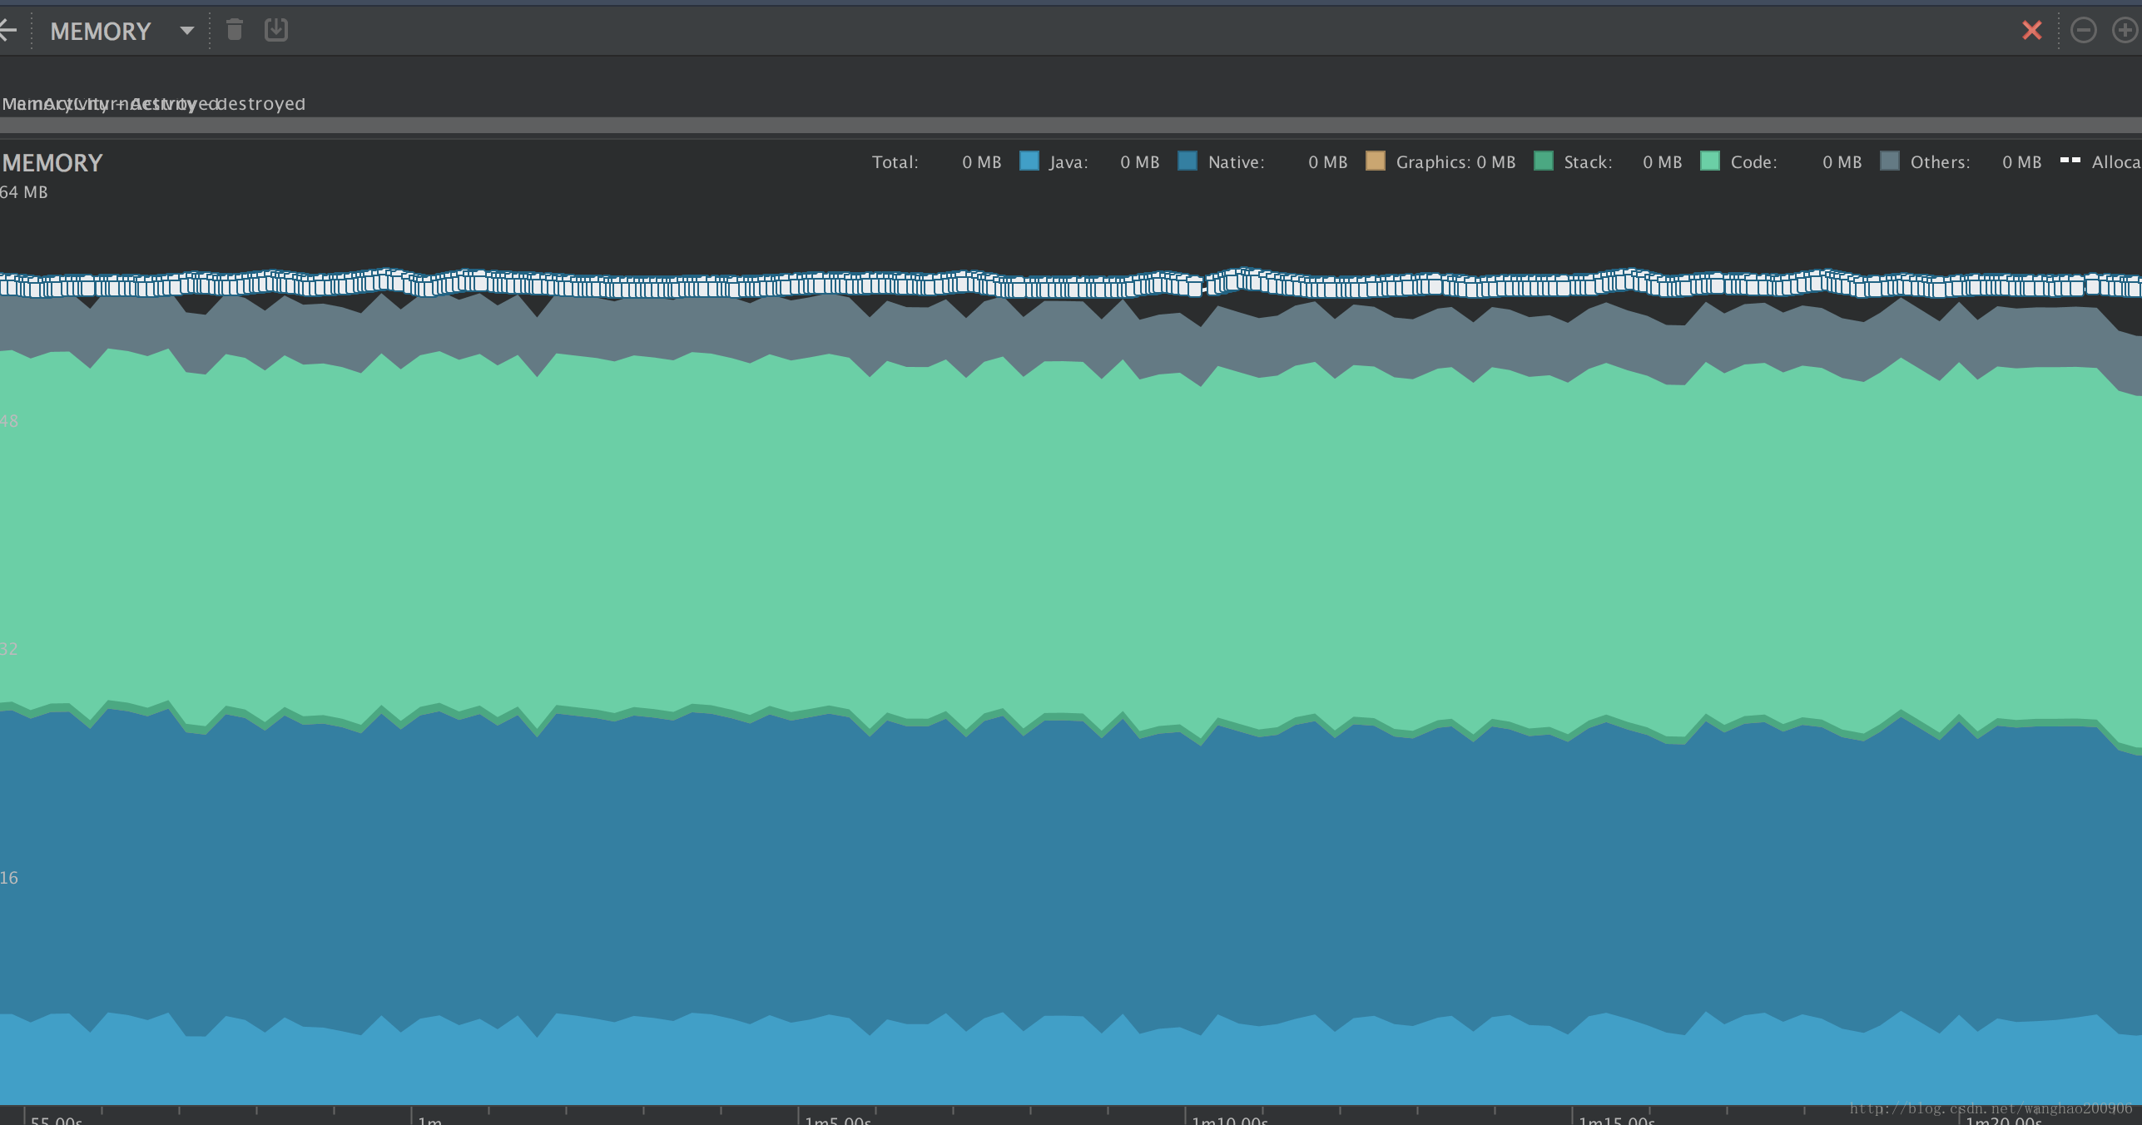Click the Allocated dashed-line legend icon
Screen dimensions: 2142x1125
(x=2070, y=160)
